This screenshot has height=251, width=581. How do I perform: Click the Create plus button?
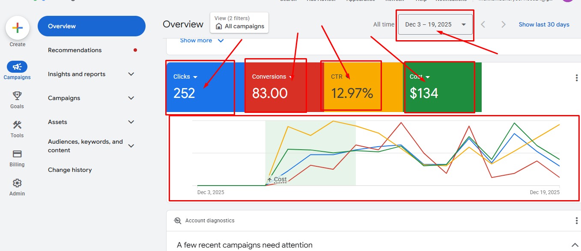[17, 29]
